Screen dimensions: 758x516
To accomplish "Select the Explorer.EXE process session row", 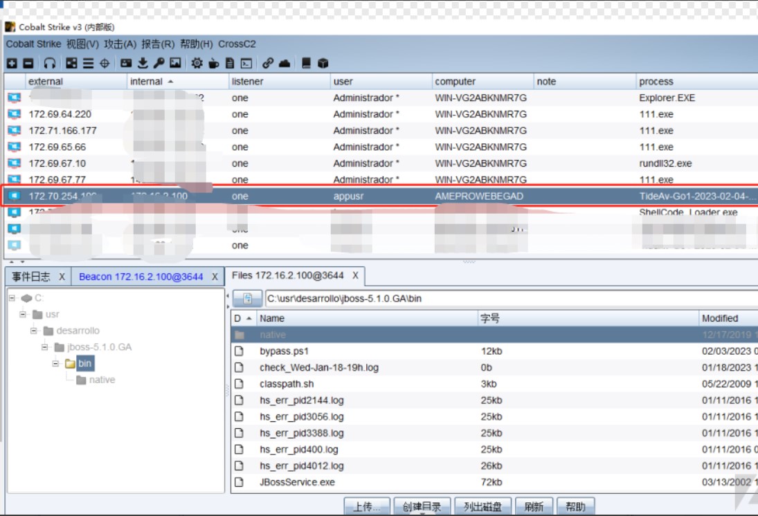I will click(x=381, y=98).
